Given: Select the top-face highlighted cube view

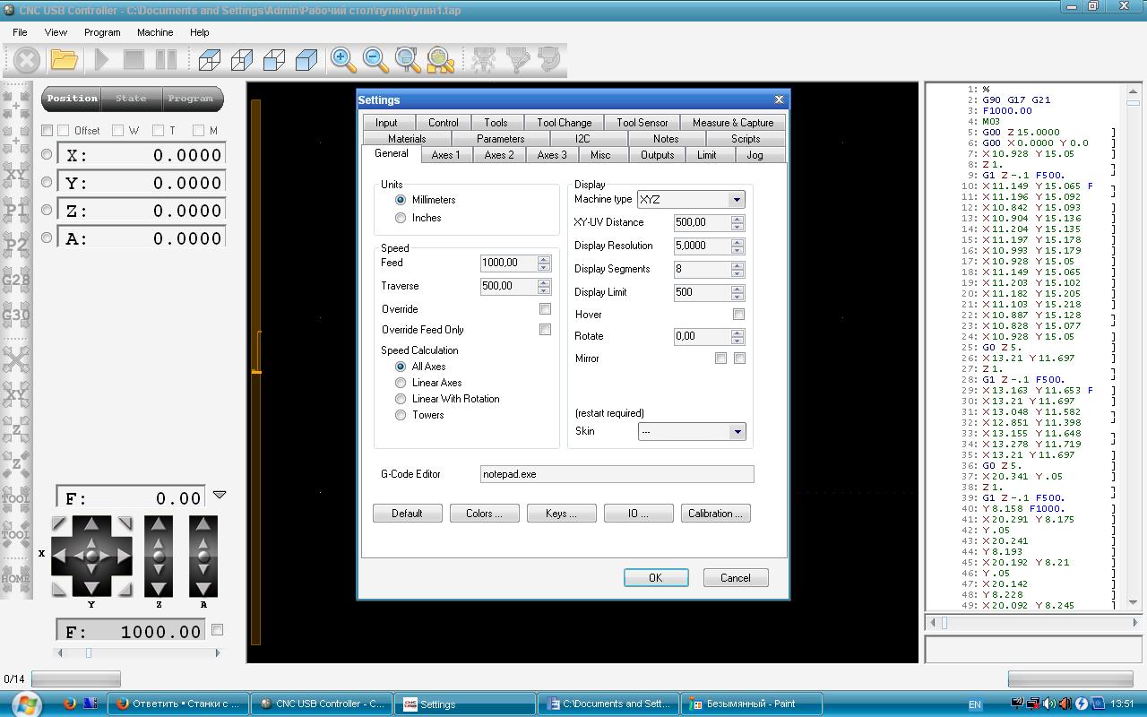Looking at the screenshot, I should 210,60.
